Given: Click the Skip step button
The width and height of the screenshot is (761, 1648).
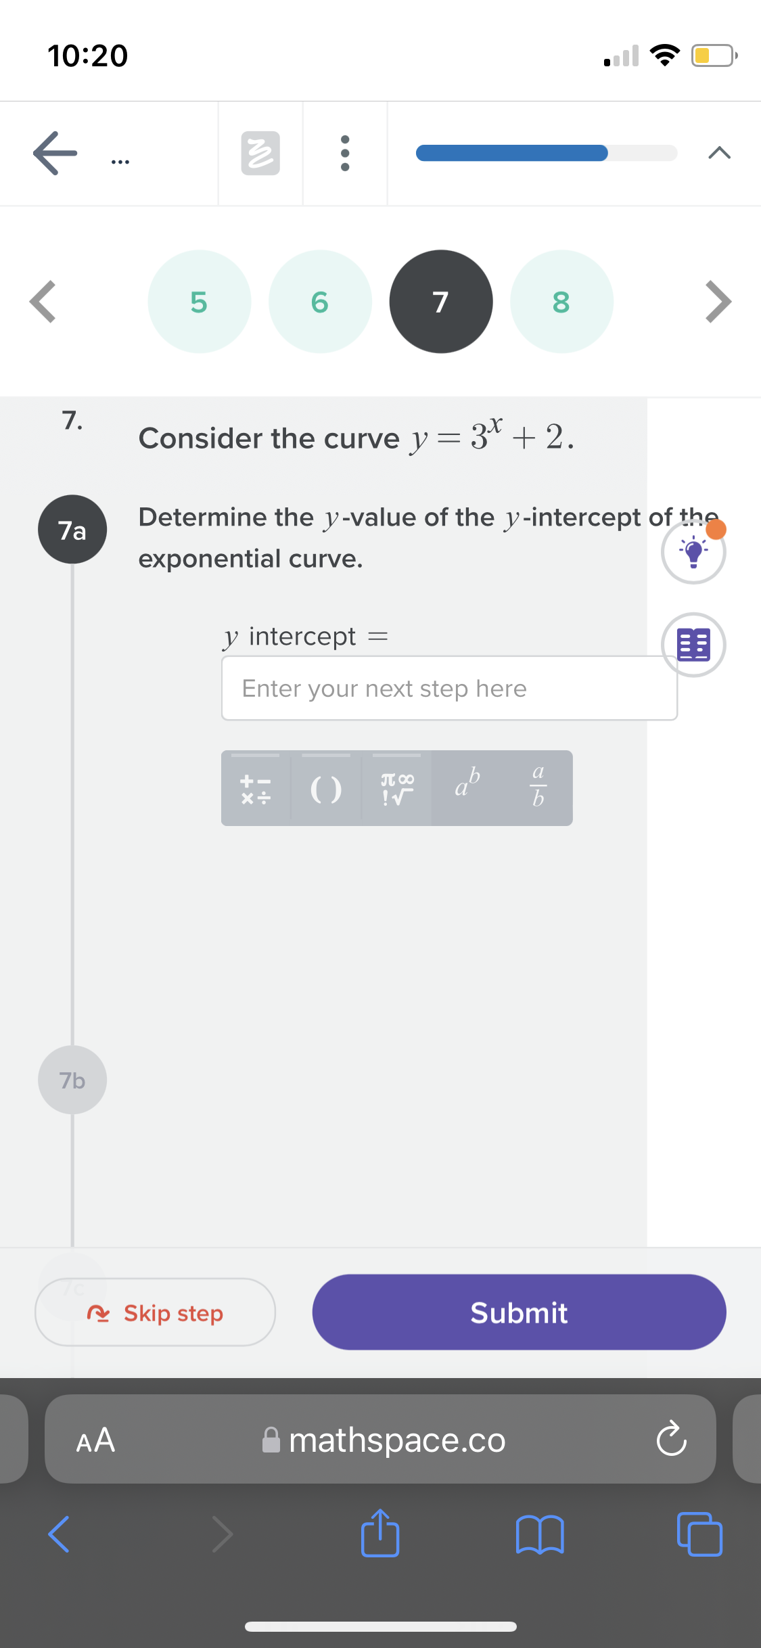Looking at the screenshot, I should click(x=156, y=1312).
